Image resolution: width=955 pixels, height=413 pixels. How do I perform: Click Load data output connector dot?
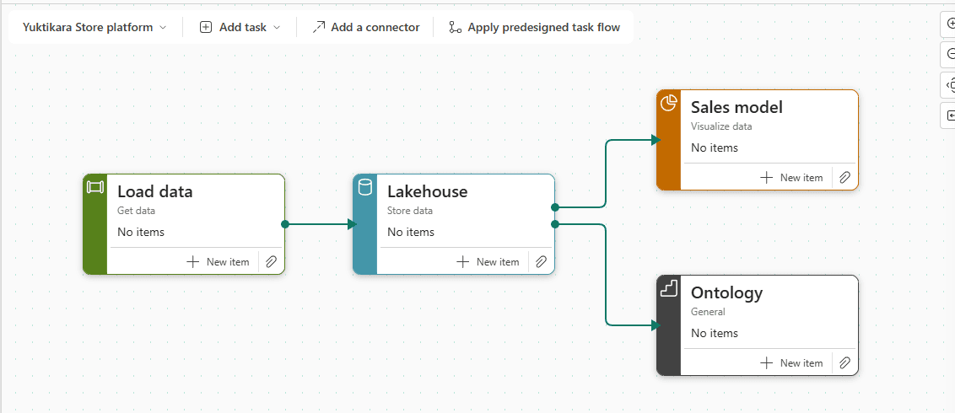click(285, 224)
